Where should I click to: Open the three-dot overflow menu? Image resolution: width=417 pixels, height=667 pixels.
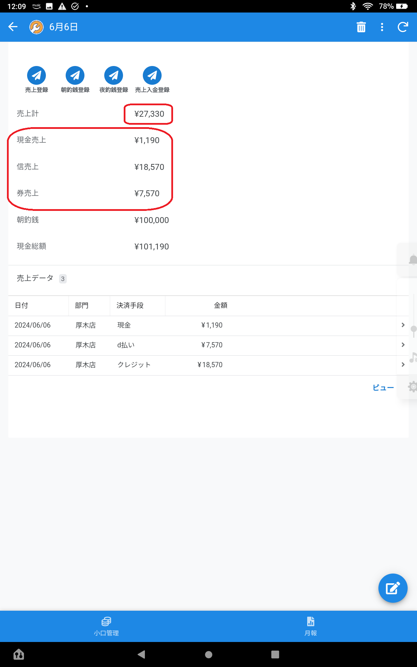(x=382, y=27)
